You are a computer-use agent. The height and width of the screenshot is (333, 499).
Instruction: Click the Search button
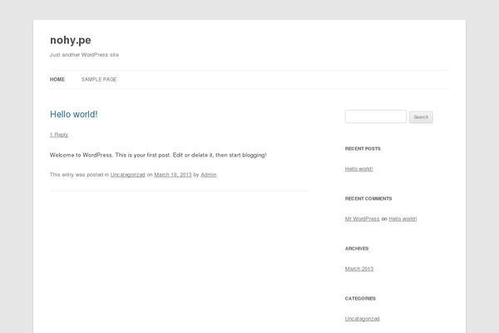(421, 117)
